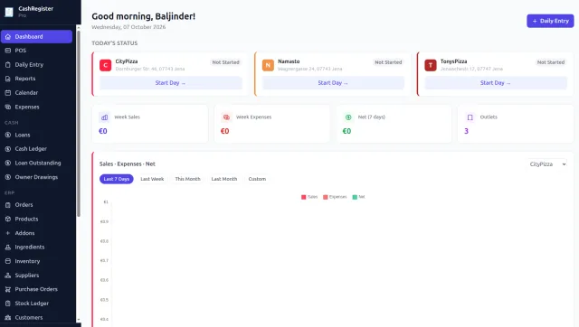Click the CashRegister Pro logo icon
The image size is (579, 327).
click(x=9, y=12)
